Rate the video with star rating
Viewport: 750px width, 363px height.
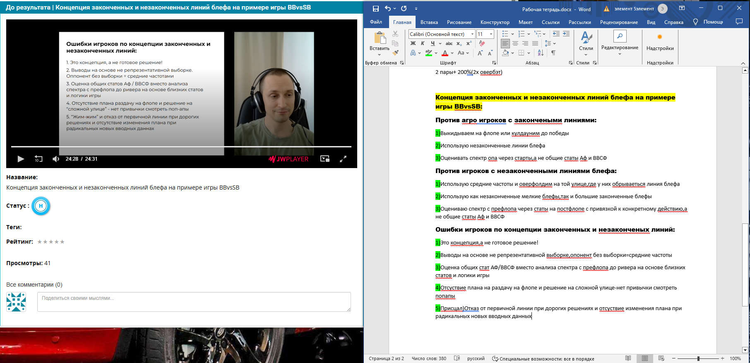(51, 242)
